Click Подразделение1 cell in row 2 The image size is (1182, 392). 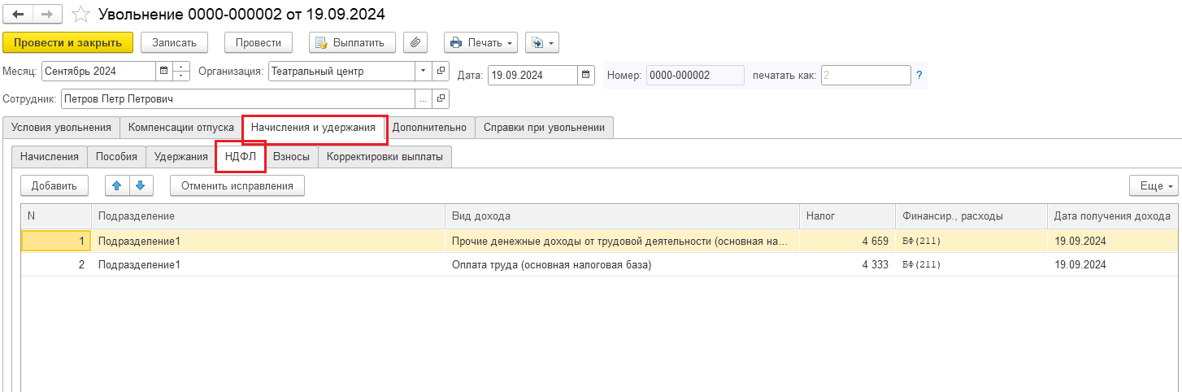pos(268,265)
